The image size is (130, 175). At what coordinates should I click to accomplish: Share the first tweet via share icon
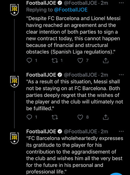(x=105, y=61)
